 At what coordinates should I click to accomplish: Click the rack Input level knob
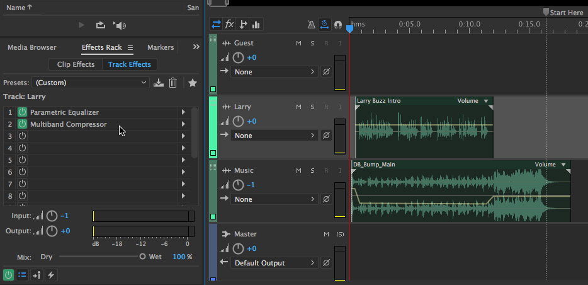pyautogui.click(x=52, y=216)
